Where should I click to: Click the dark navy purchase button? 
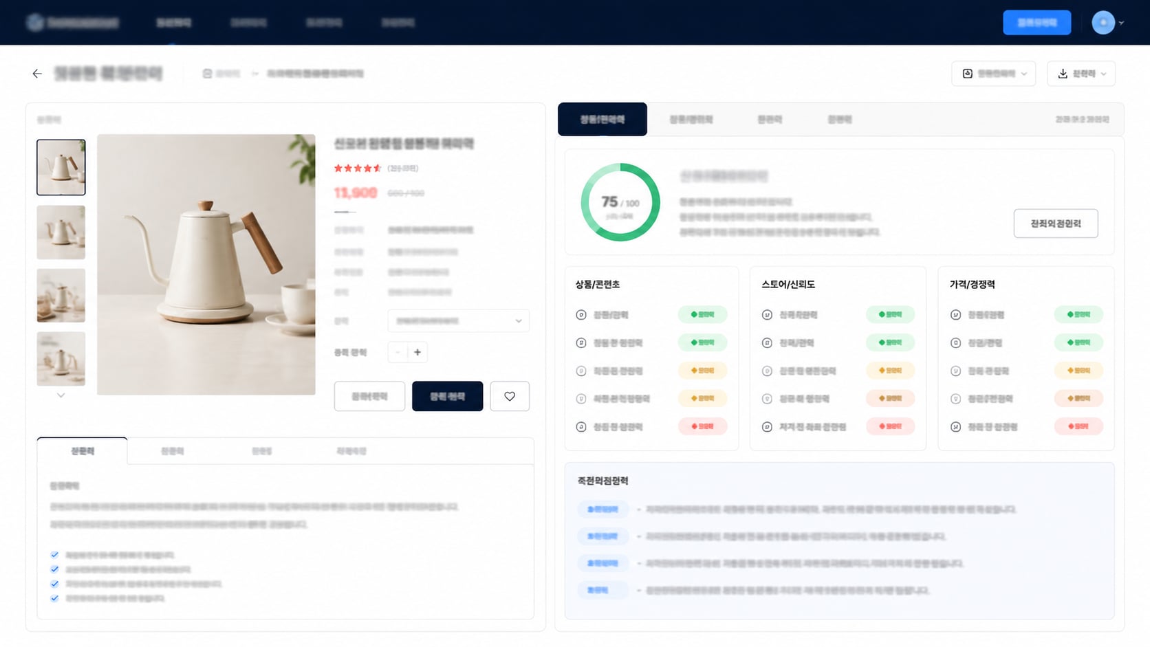tap(447, 396)
